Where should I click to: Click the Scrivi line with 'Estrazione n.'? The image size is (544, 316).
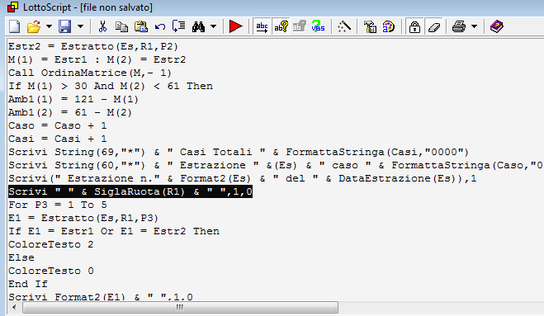(243, 178)
